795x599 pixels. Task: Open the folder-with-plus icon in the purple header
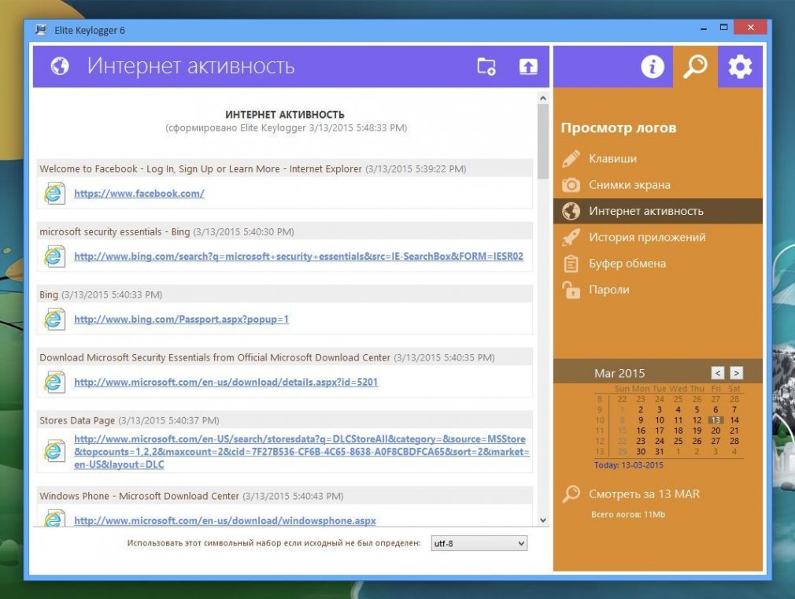[486, 66]
